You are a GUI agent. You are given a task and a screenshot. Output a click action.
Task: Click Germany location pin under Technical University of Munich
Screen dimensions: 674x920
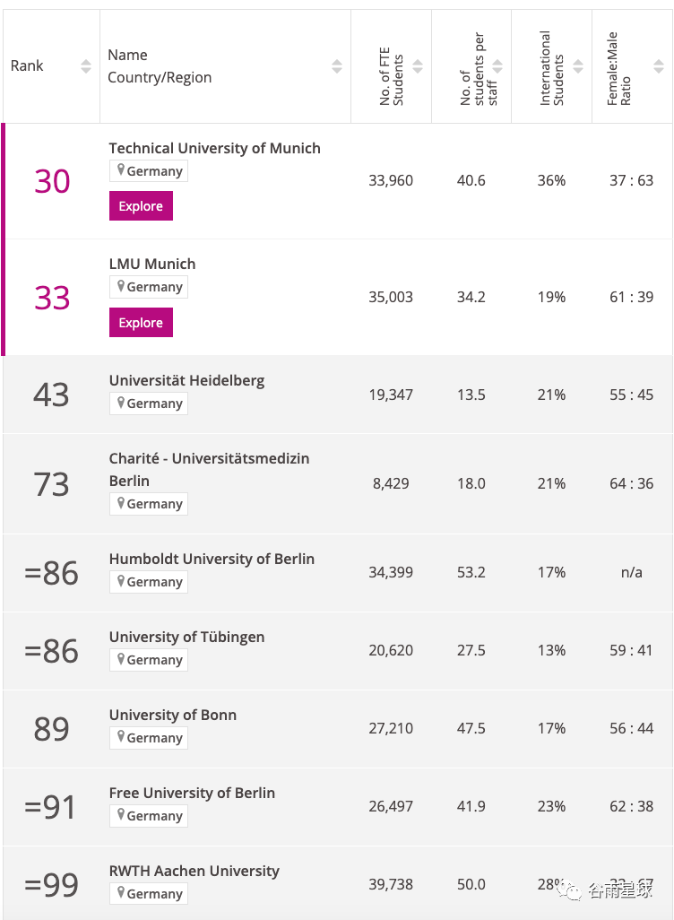pyautogui.click(x=121, y=170)
